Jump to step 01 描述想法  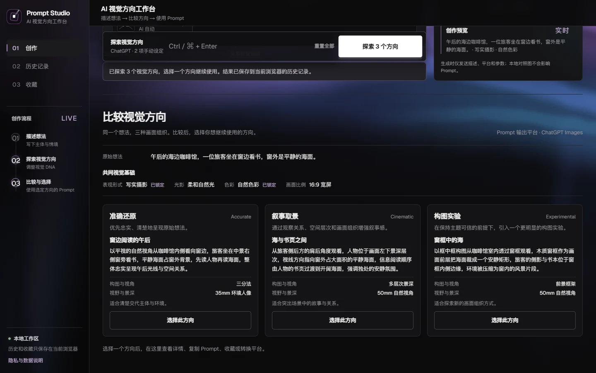point(44,140)
